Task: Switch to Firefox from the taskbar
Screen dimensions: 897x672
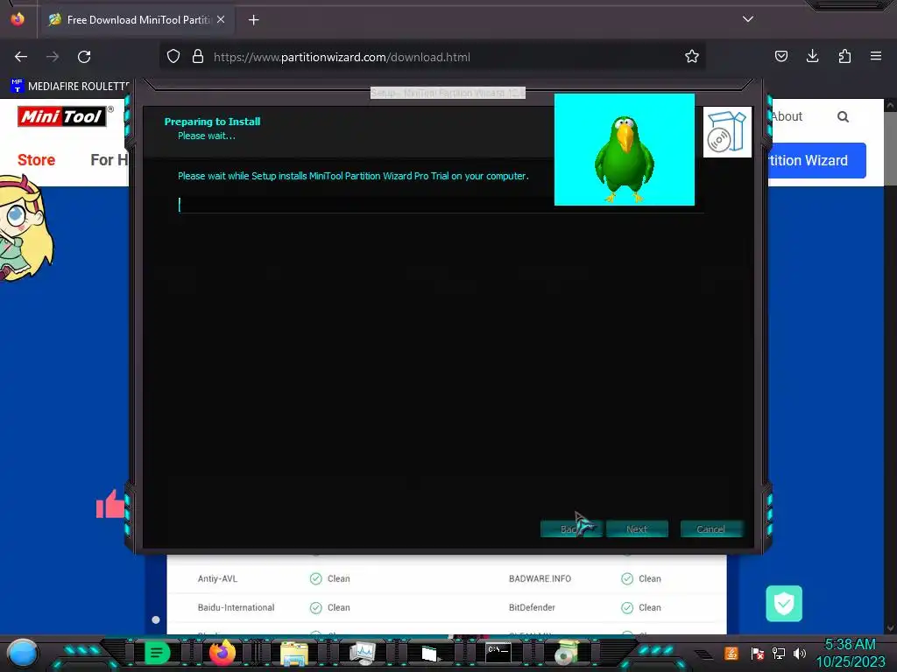Action: click(222, 653)
